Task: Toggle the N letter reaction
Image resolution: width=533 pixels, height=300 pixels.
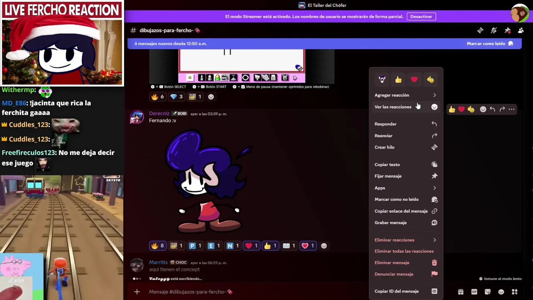Action: (x=233, y=246)
